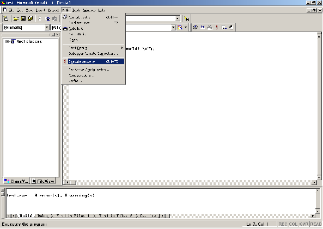The width and height of the screenshot is (323, 229).
Task: Select Debugger Remote Connection menu entry
Action: [94, 54]
